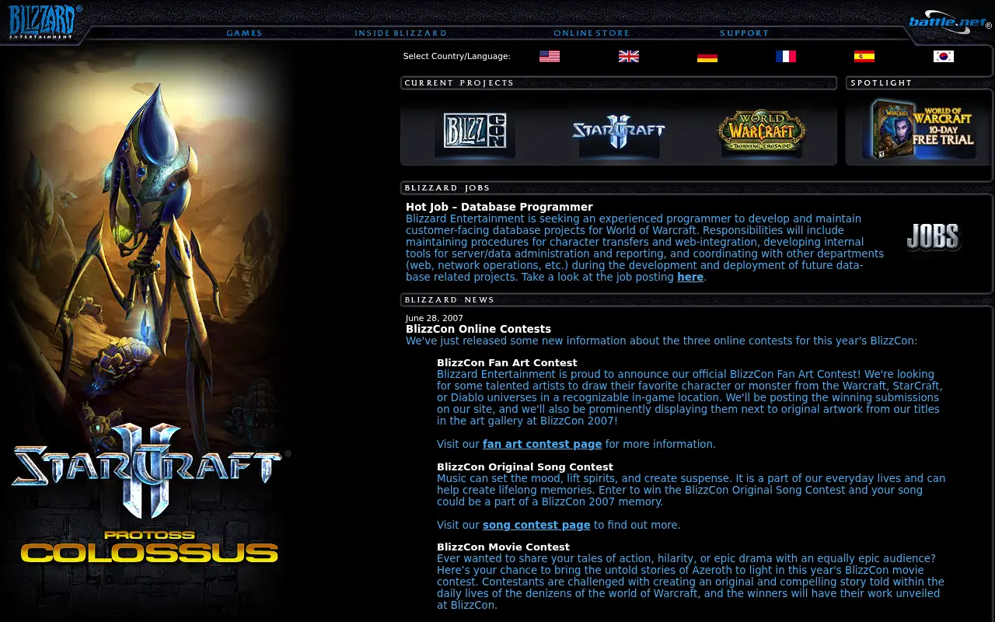Click the BlizzCon Movie Contest heading

pyautogui.click(x=503, y=547)
